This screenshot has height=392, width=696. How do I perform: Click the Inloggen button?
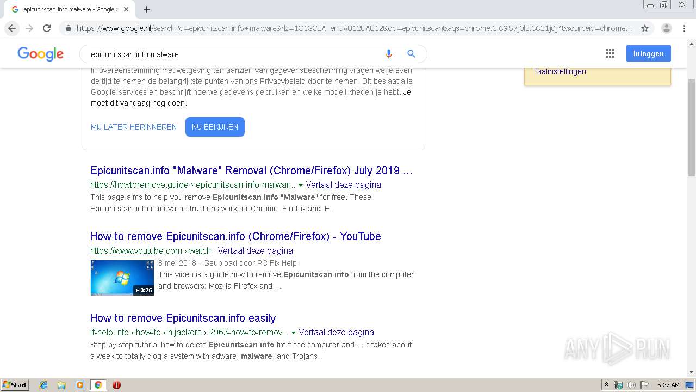click(x=649, y=53)
